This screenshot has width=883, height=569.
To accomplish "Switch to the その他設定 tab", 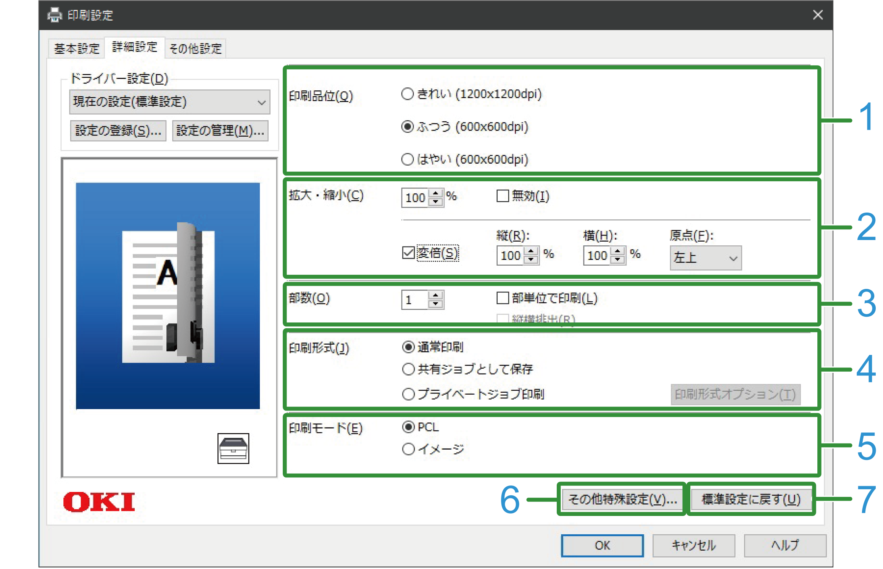I will [x=195, y=48].
